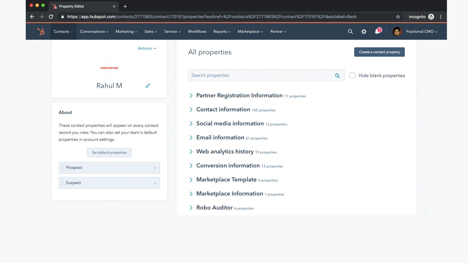Remove the Suspect property with its X icon
Image resolution: width=468 pixels, height=263 pixels.
coord(155,183)
